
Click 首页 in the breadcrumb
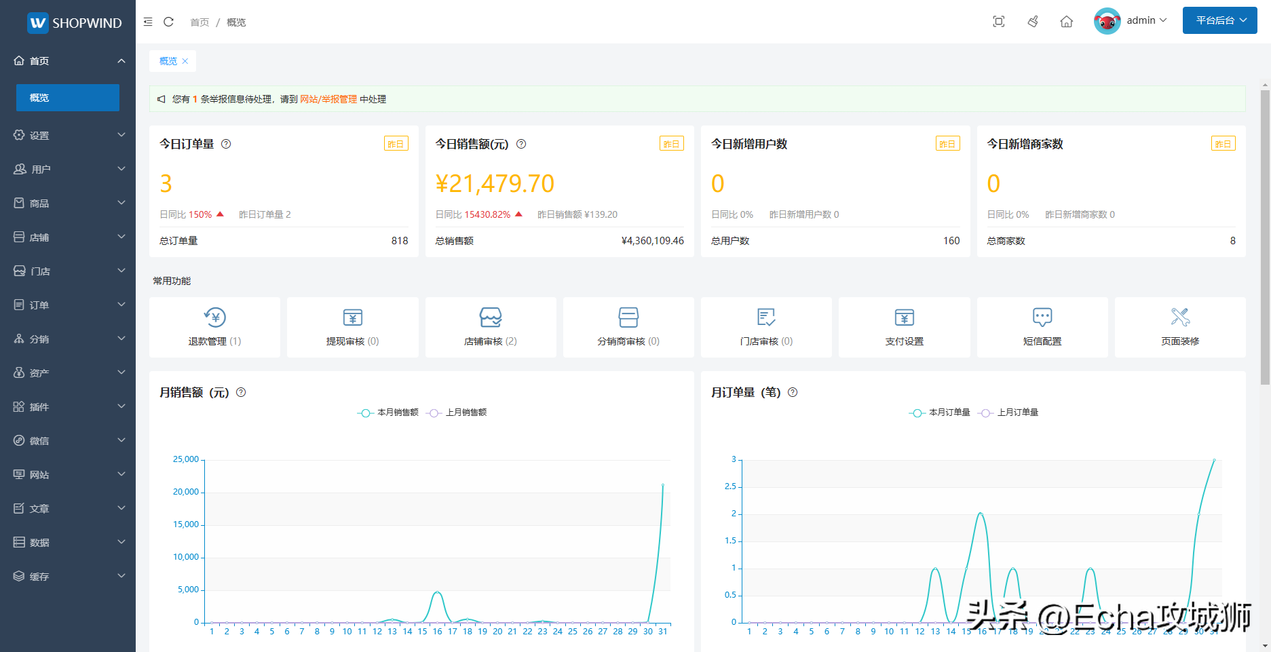click(x=200, y=22)
